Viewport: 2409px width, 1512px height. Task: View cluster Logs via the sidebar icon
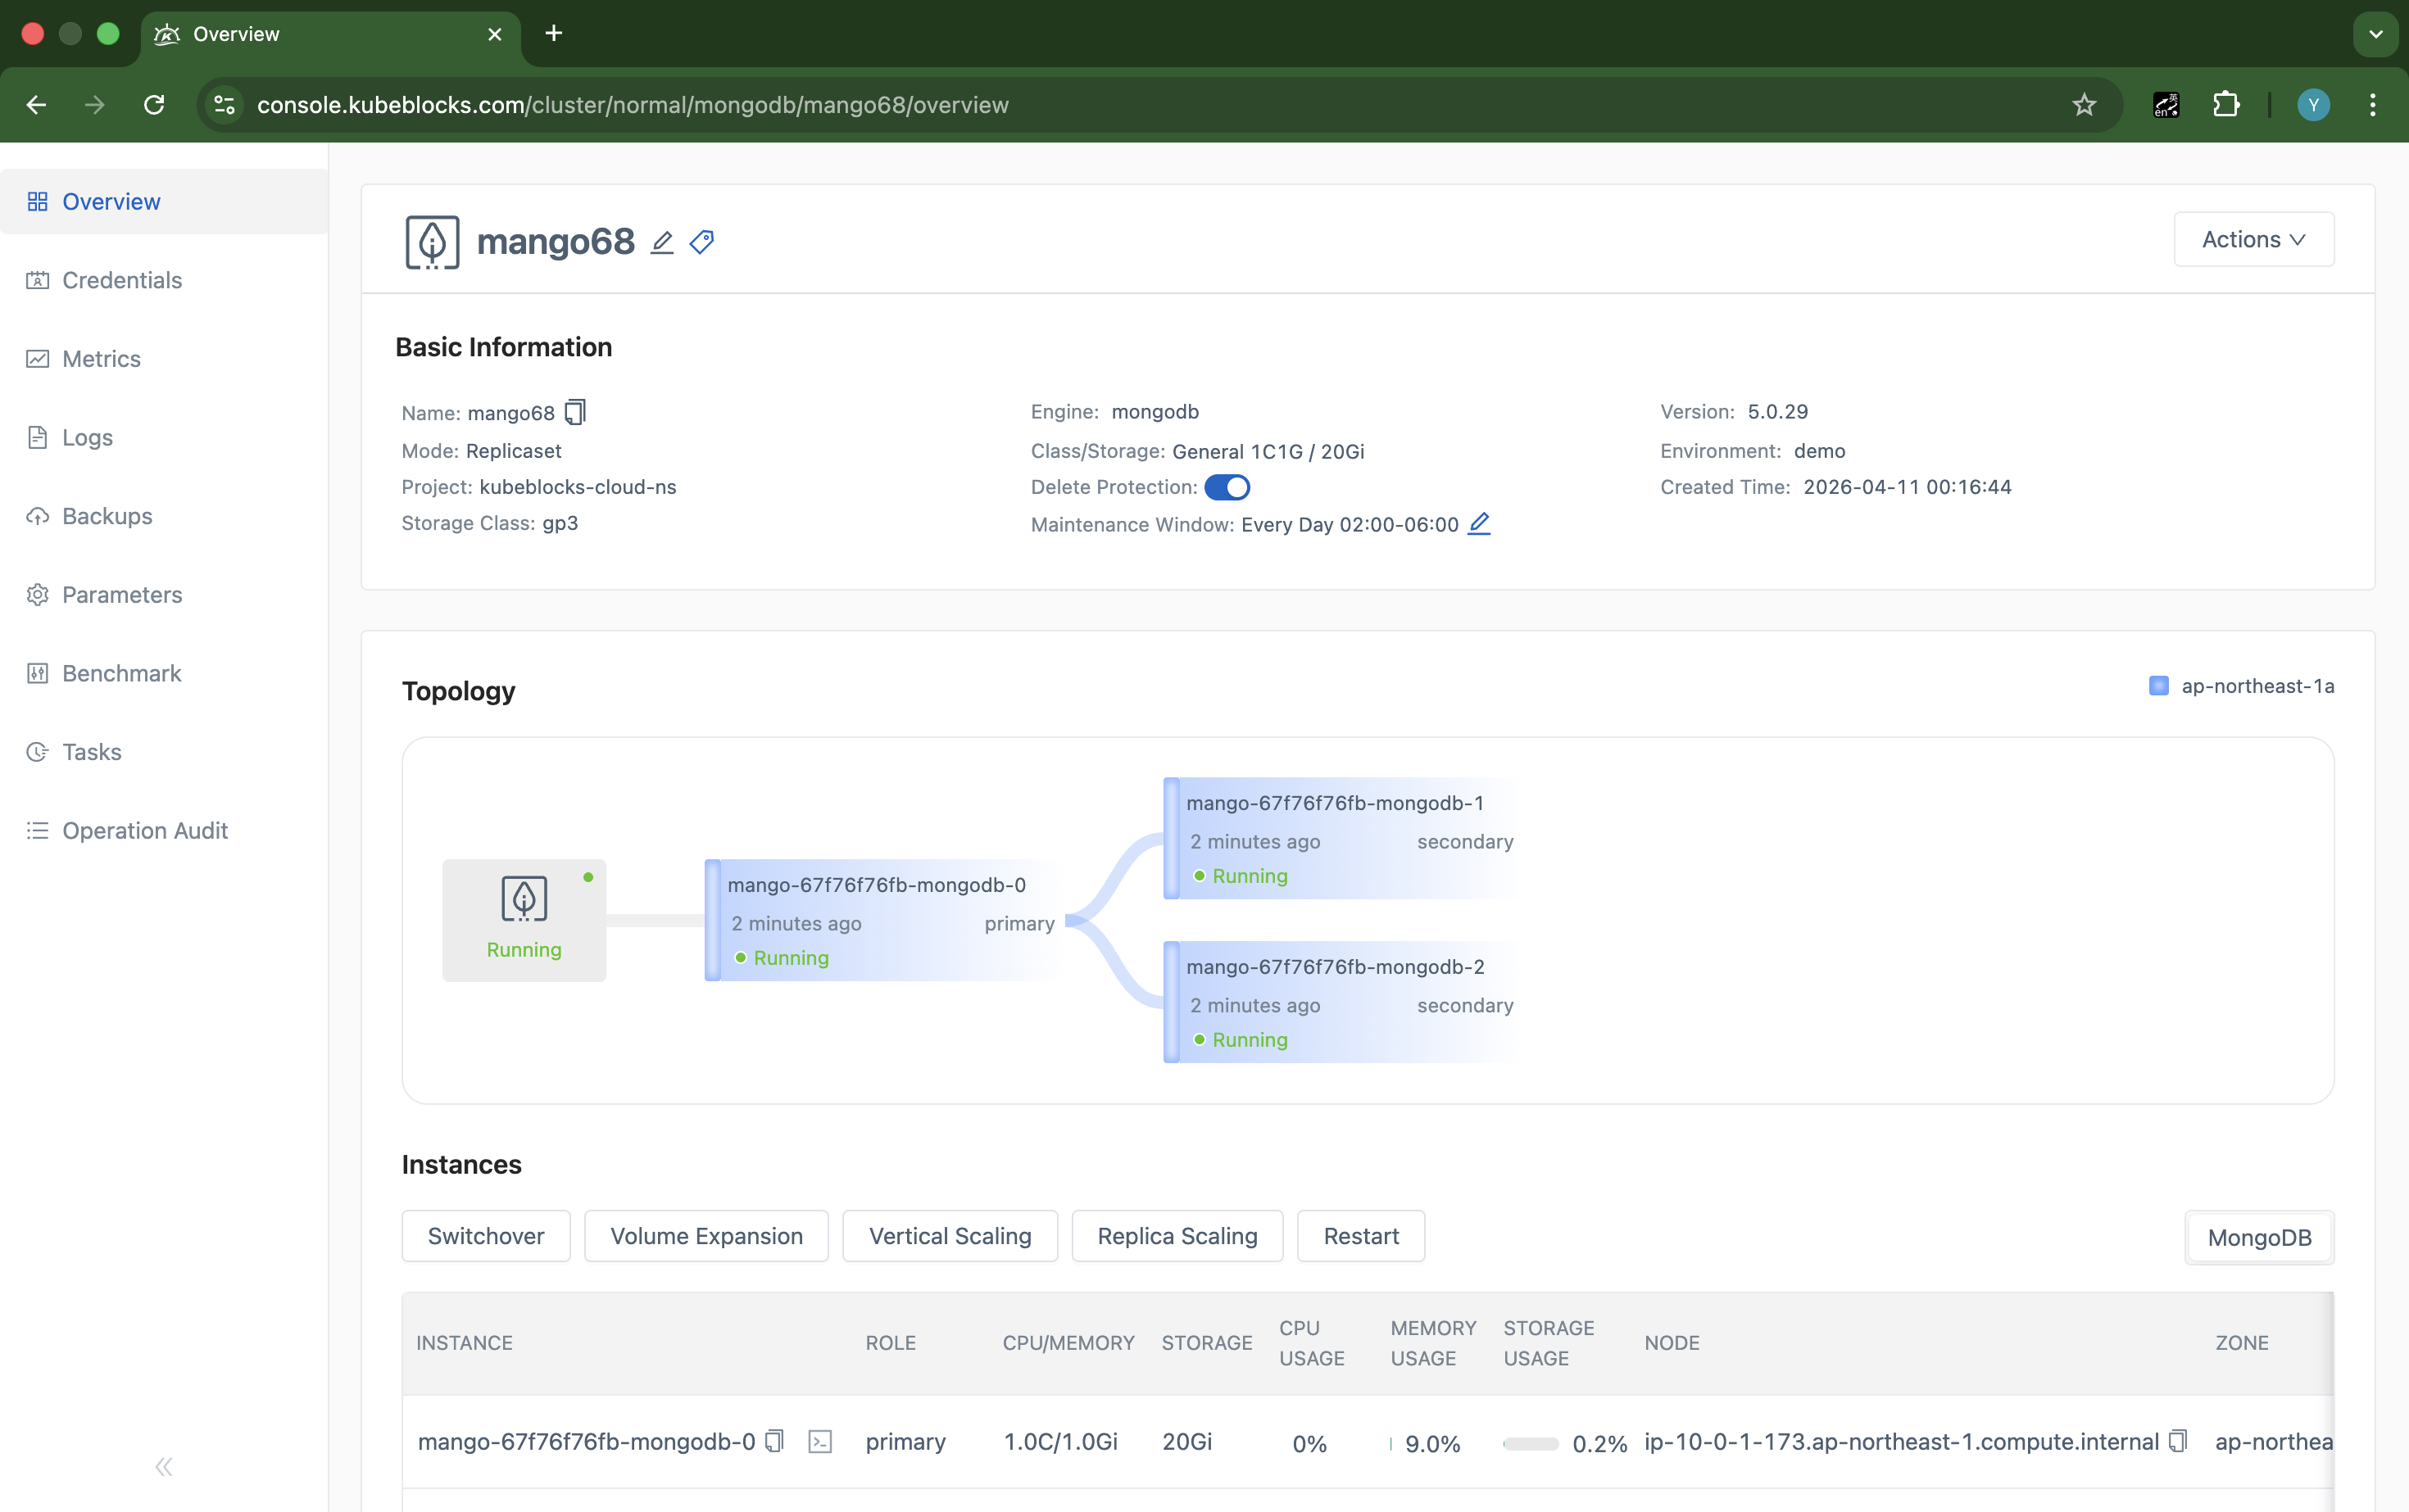(87, 437)
